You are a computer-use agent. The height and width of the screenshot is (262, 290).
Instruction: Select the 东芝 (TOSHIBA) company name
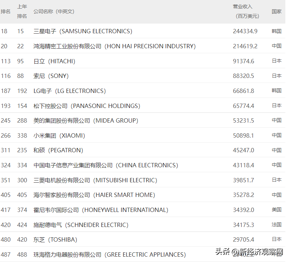pyautogui.click(x=55, y=239)
